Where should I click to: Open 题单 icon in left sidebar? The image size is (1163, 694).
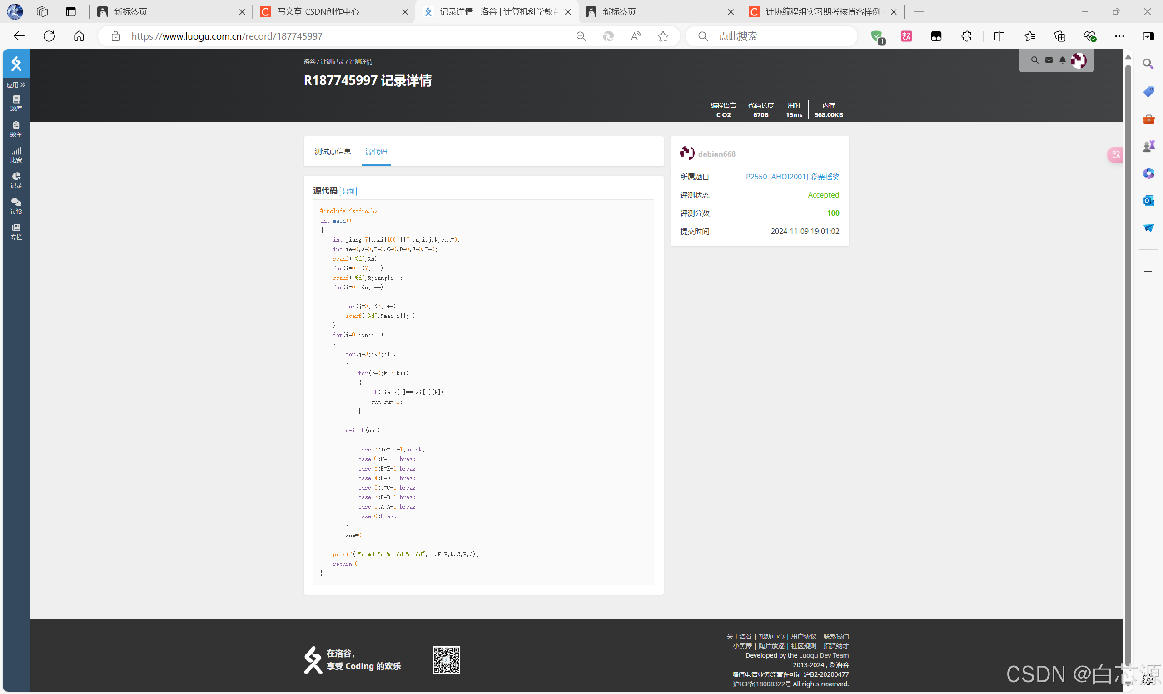[x=16, y=129]
